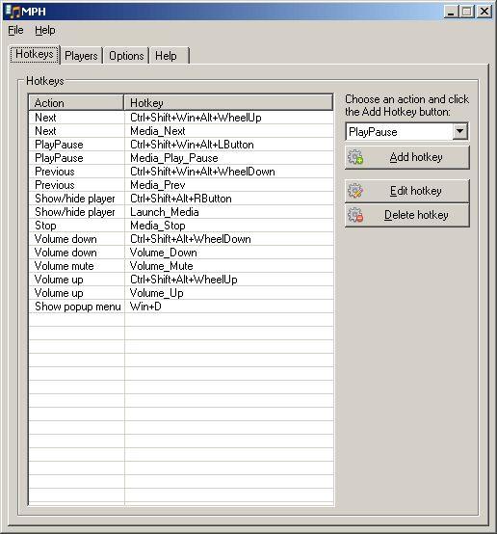
Task: Select the PlayPause Media_Play_Pause row
Action: point(181,158)
